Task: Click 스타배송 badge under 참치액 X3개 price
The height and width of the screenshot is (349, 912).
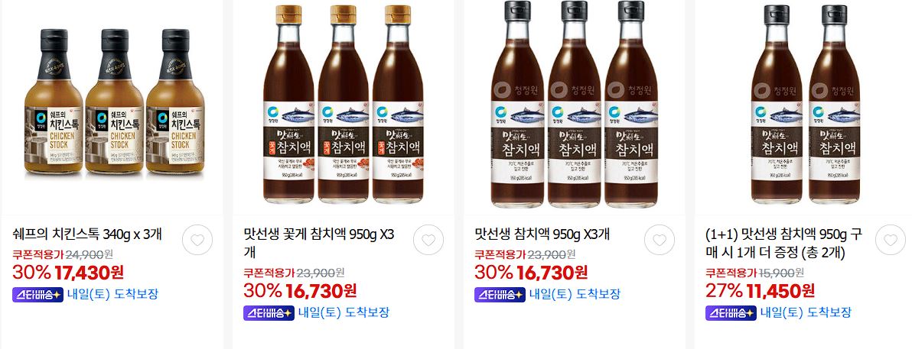Action: [500, 295]
